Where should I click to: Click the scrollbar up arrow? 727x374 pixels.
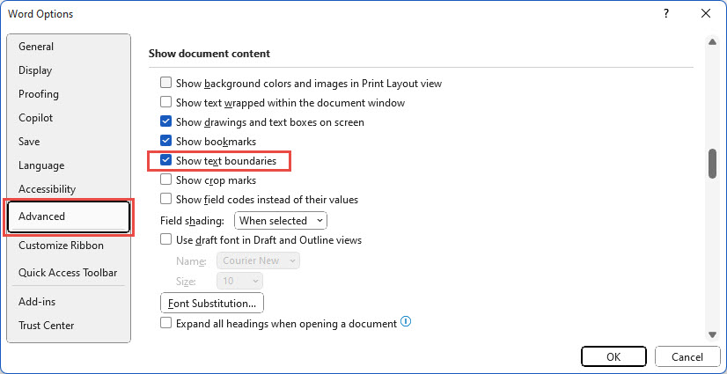(712, 41)
